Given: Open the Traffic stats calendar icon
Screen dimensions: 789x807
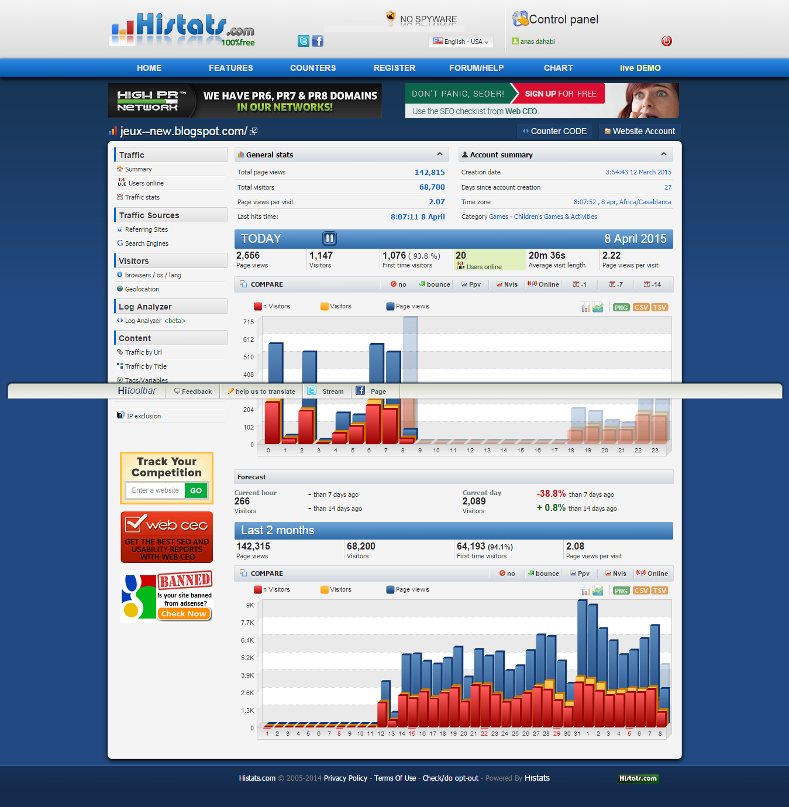Looking at the screenshot, I should point(120,197).
